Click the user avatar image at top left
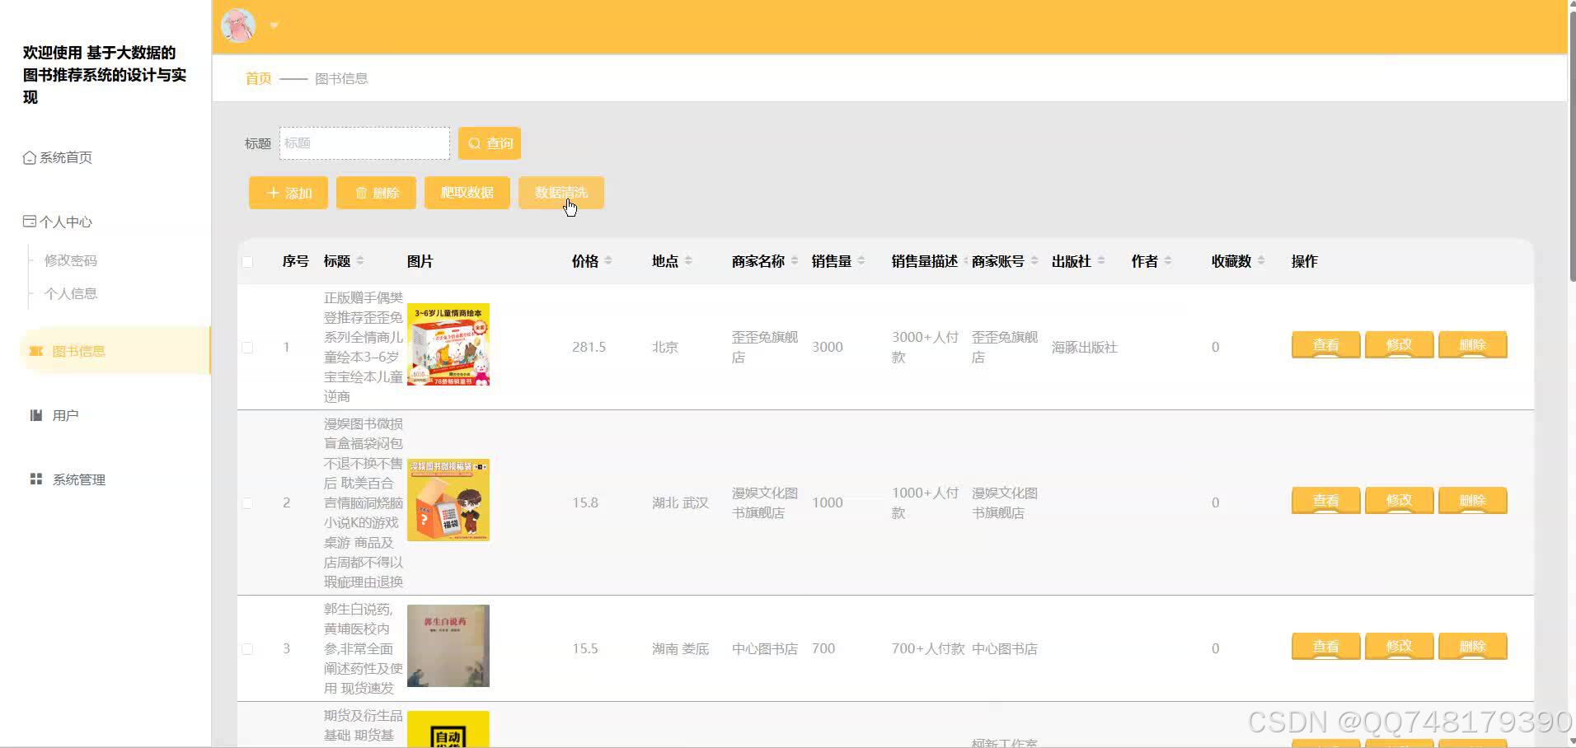The image size is (1576, 748). tap(237, 25)
